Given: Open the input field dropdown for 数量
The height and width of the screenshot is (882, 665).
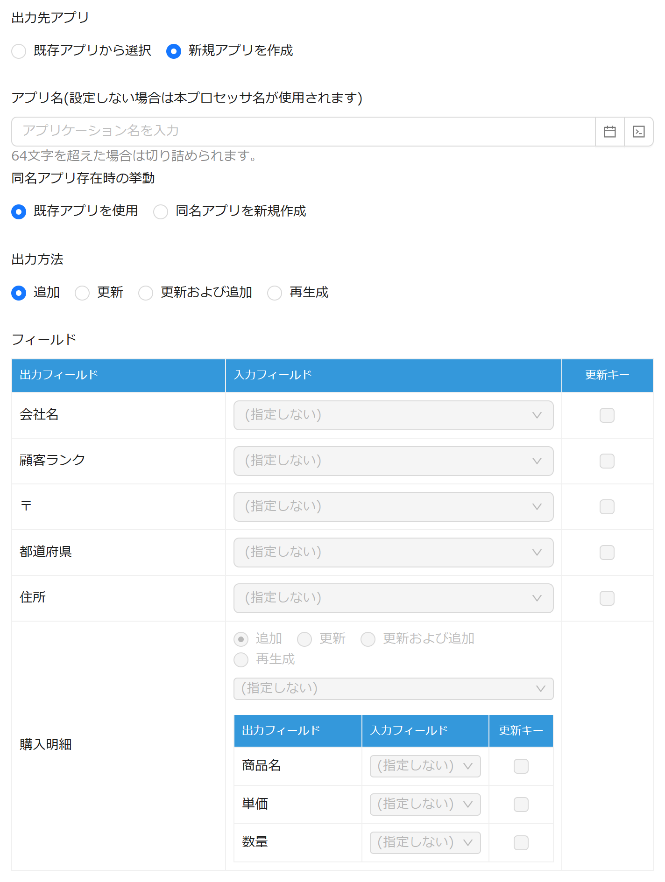Looking at the screenshot, I should coord(425,843).
